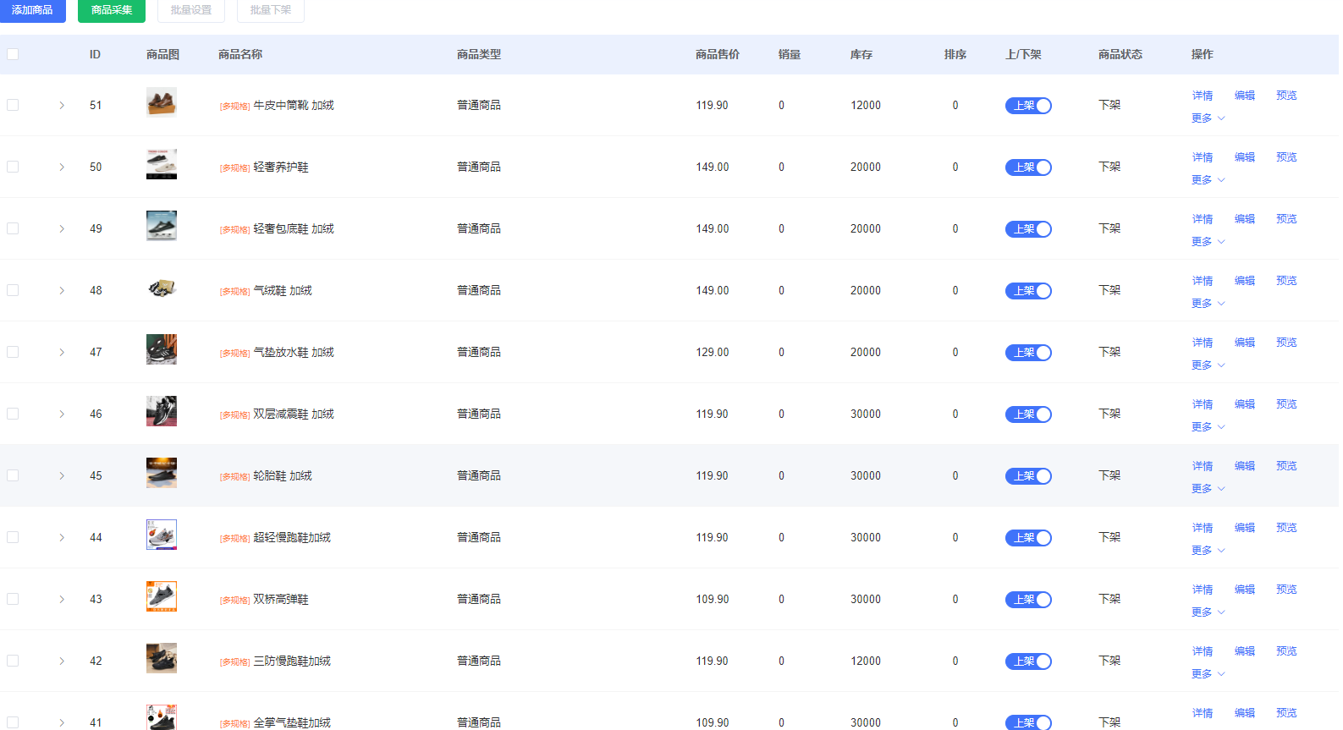The height and width of the screenshot is (730, 1343).
Task: Click the 超轻慢跑鞋加绒 product thumbnail
Action: tap(161, 535)
